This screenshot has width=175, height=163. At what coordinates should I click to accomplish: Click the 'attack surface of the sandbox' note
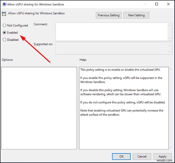tap(122, 113)
